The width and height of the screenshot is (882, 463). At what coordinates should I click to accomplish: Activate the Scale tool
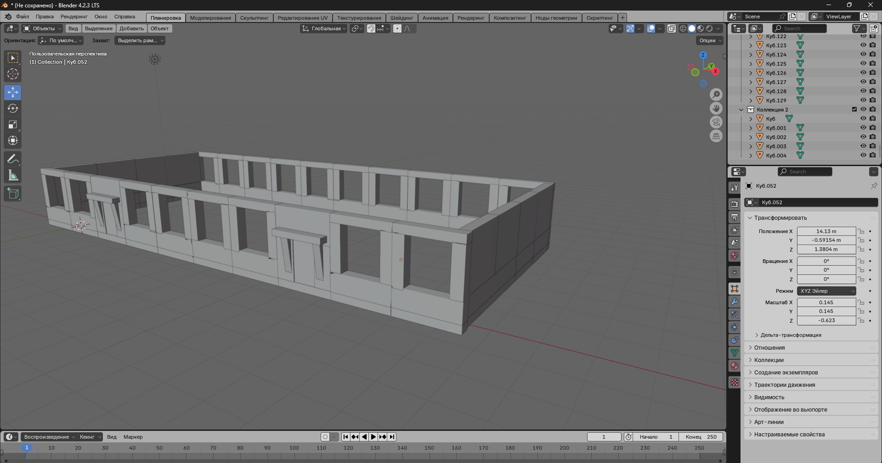point(13,124)
